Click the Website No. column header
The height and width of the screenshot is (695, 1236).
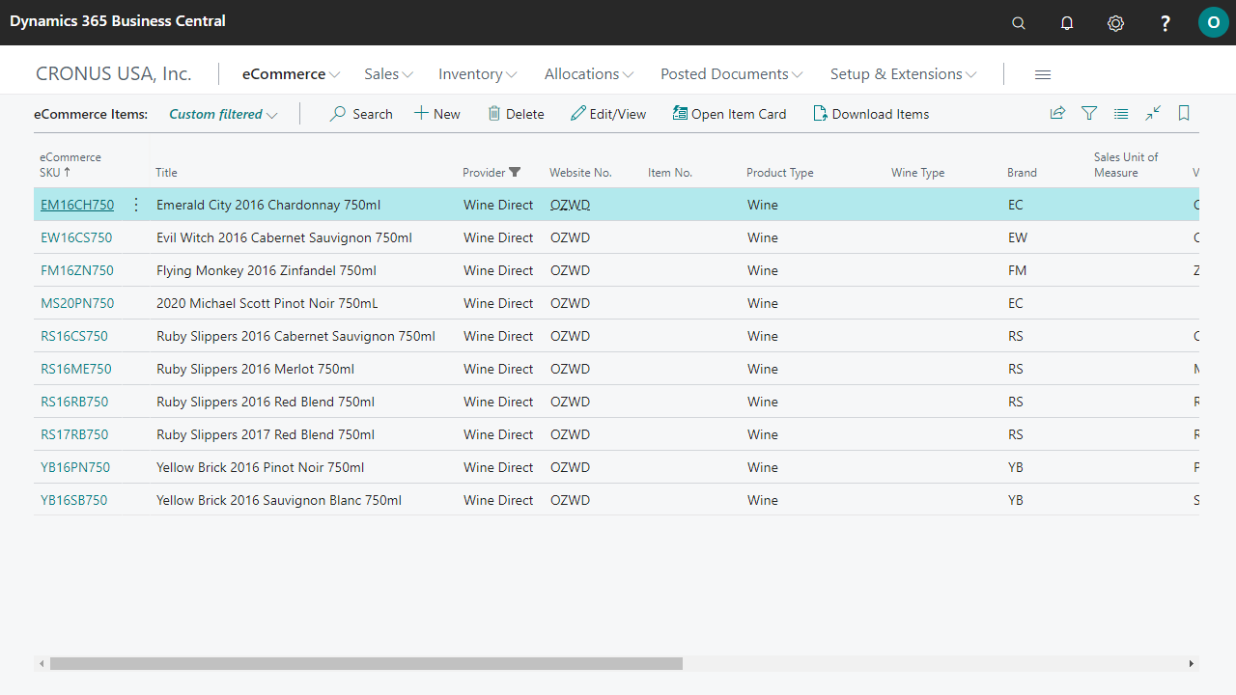coord(581,173)
